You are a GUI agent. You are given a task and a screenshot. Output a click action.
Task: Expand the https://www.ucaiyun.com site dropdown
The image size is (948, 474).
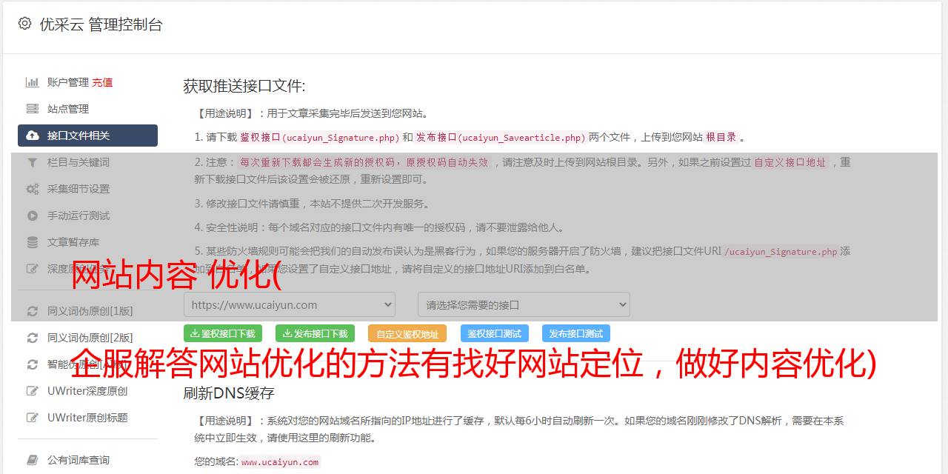[x=290, y=304]
